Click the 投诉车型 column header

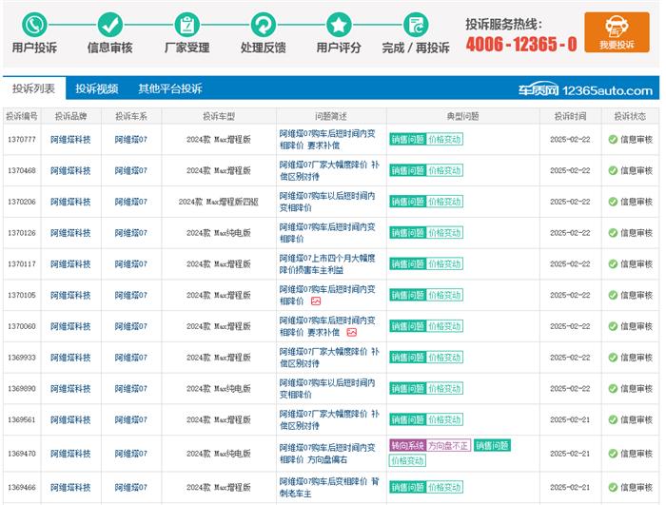pos(219,116)
